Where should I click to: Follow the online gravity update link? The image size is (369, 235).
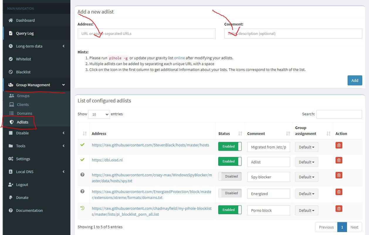[179, 58]
